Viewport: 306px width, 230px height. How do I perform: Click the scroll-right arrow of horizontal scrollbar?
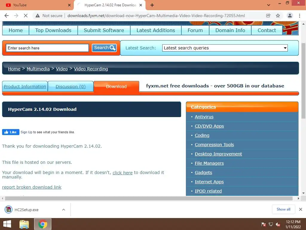[299, 198]
